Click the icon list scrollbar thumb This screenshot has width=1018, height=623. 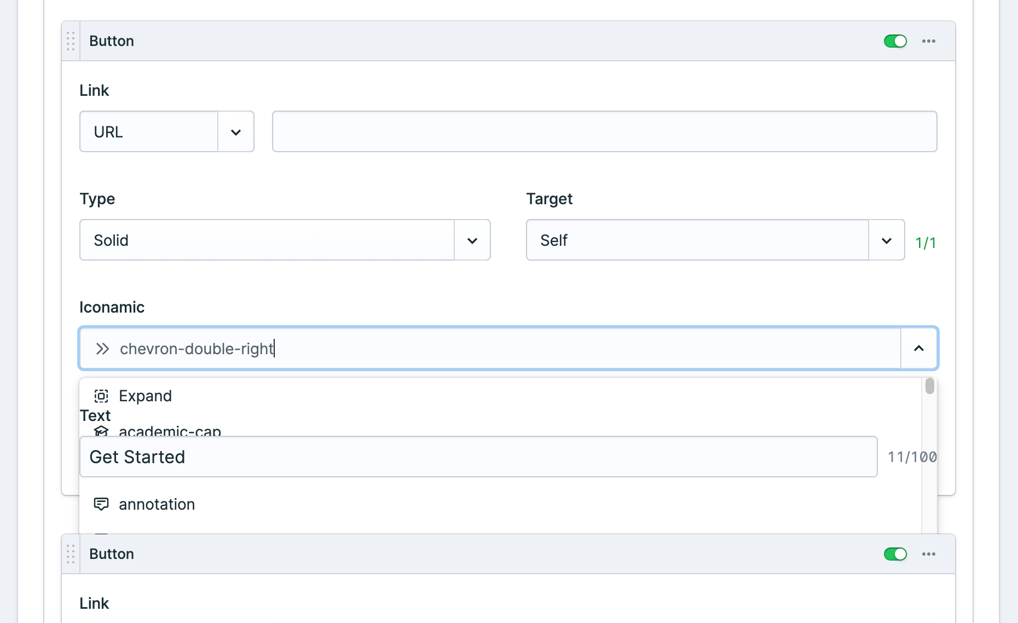pyautogui.click(x=929, y=387)
